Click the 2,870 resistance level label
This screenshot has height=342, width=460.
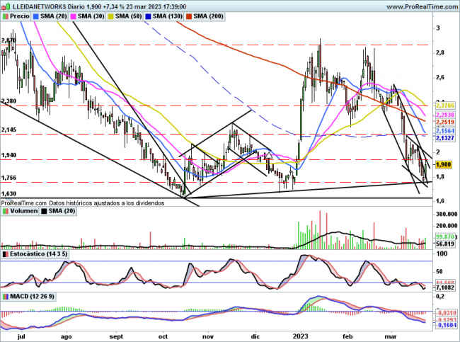8,41
